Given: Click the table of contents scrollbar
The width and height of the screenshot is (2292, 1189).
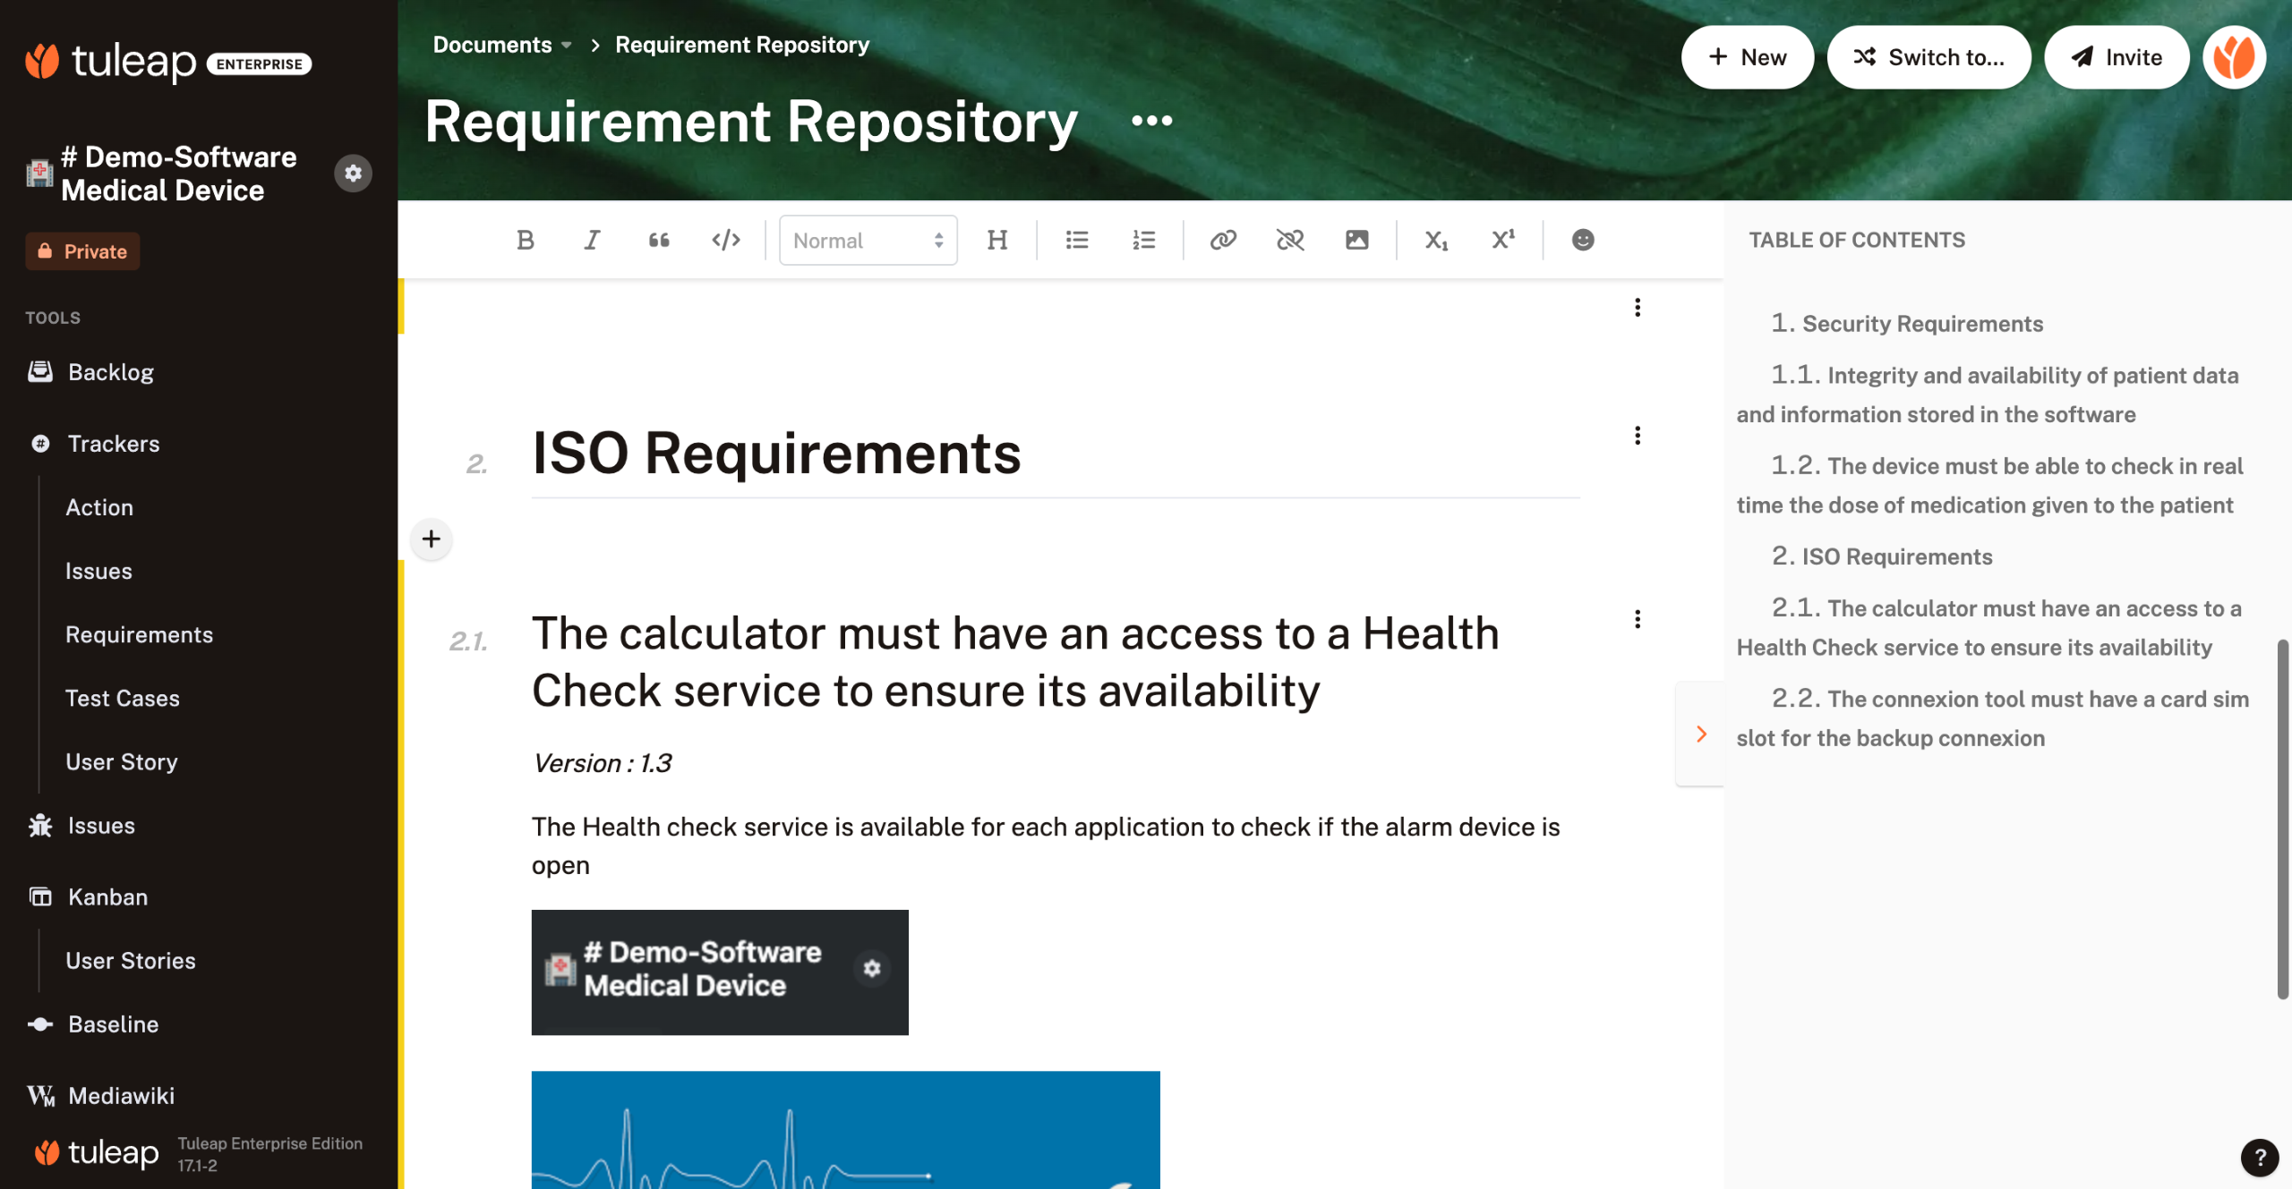Looking at the screenshot, I should (2282, 819).
